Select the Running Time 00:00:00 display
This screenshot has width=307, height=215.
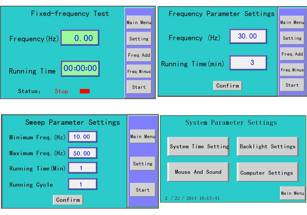[x=80, y=69]
